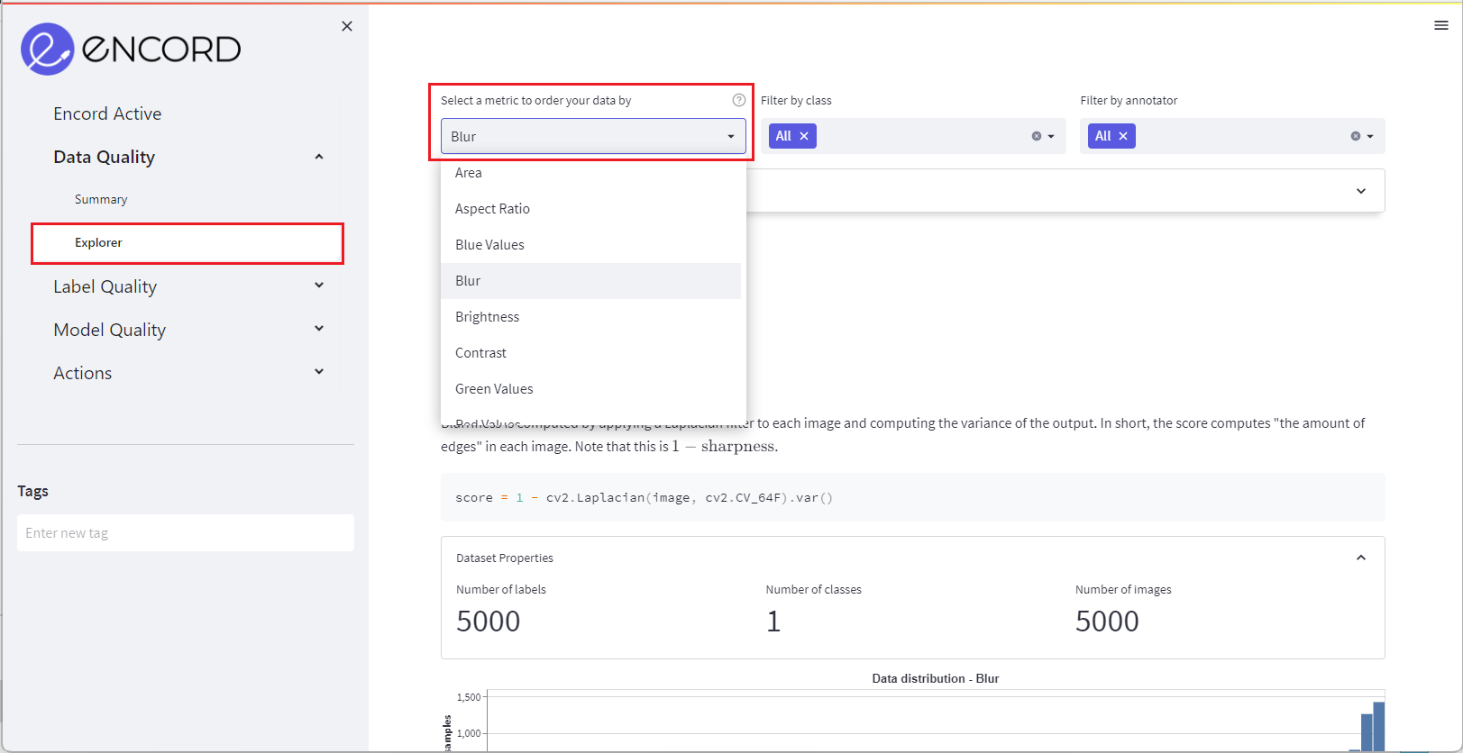Viewport: 1463px width, 753px height.
Task: Choose Blue Values metric option
Action: pos(590,245)
